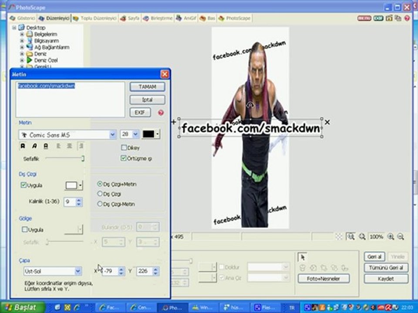Click the Kalınlık thickness value field

click(x=70, y=202)
